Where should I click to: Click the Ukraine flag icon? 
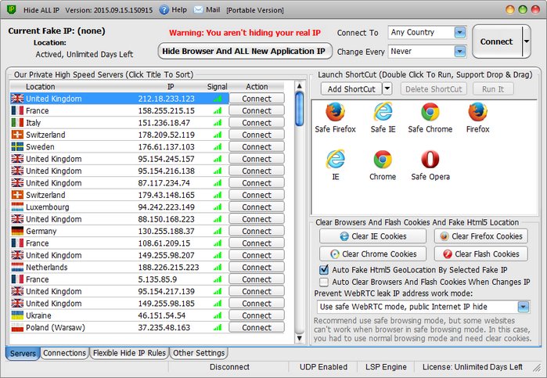(17, 315)
